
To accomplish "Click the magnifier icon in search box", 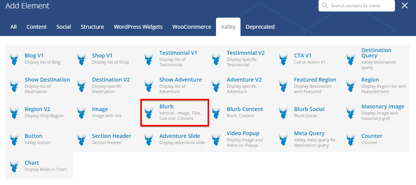I will pos(325,6).
